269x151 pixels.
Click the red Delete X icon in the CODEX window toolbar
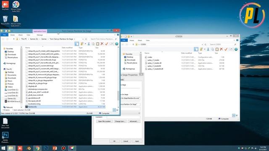222,49
